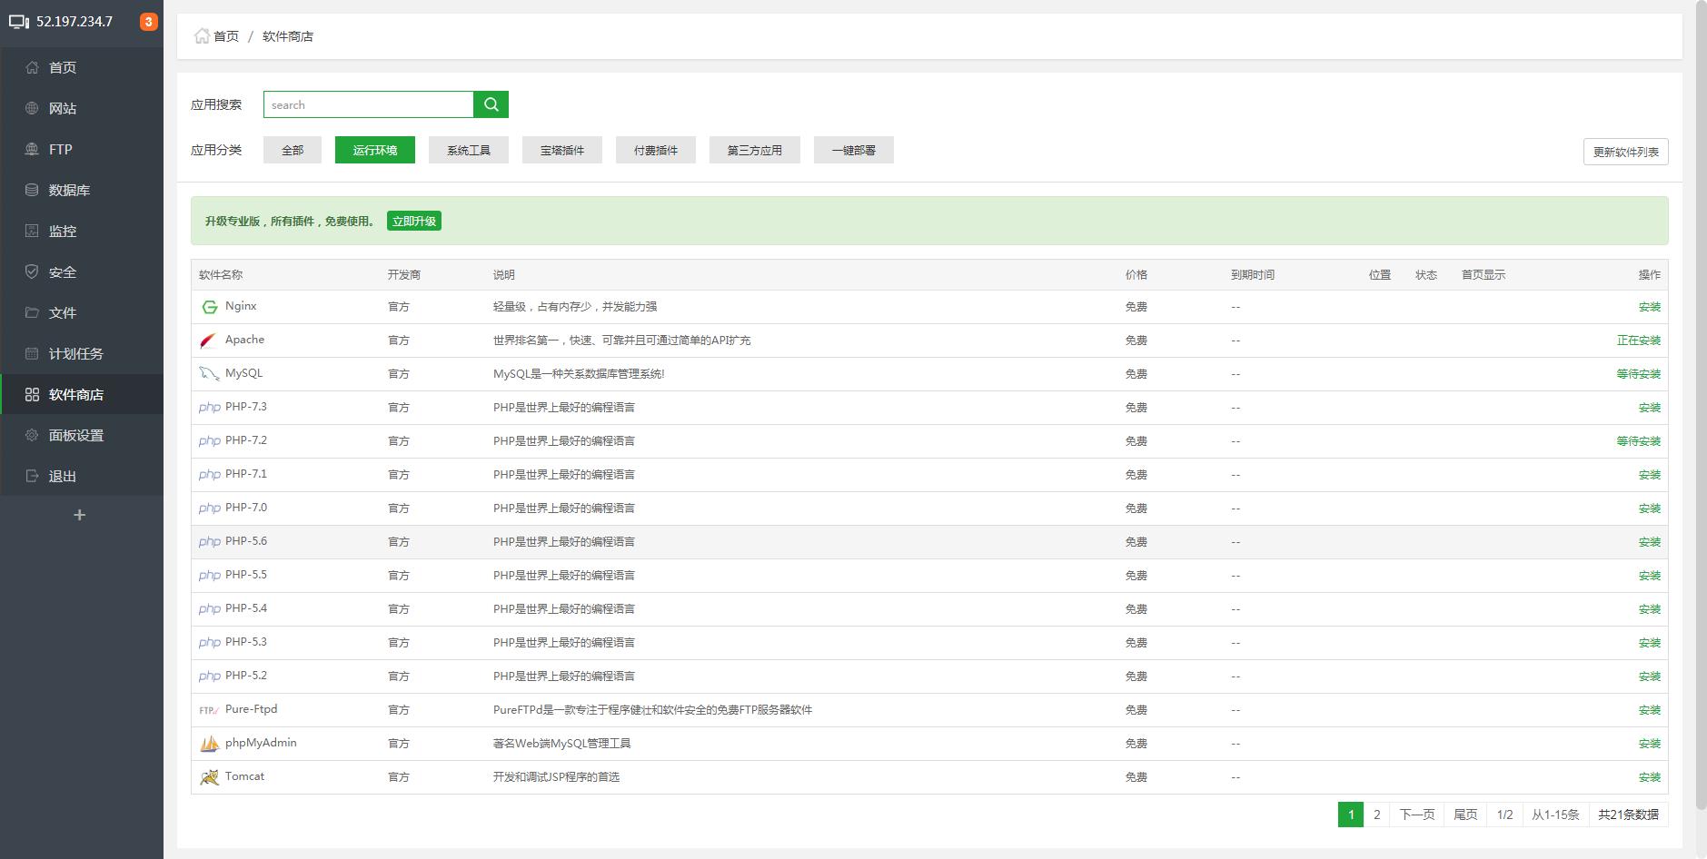
Task: Click the green search magnifier button
Action: tap(491, 104)
